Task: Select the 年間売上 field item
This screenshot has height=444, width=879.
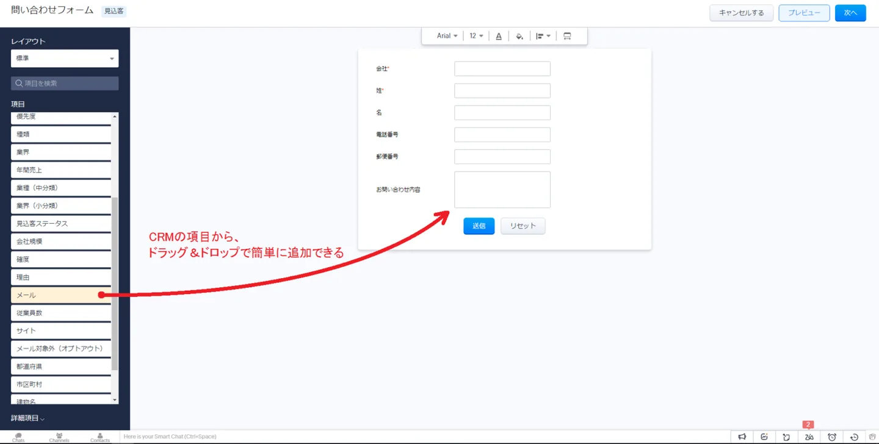Action: [61, 170]
